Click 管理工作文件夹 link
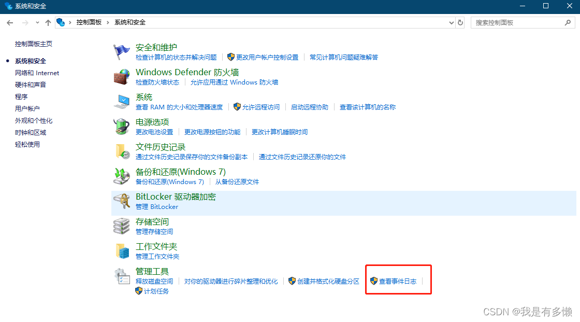 [157, 257]
